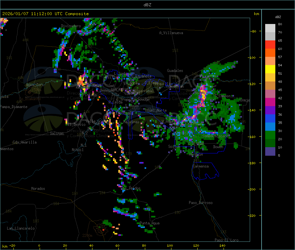Image resolution: width=295 pixels, height=250 pixels.
Task: Click the '0' km tick on the bottom axis
Action: point(39,245)
